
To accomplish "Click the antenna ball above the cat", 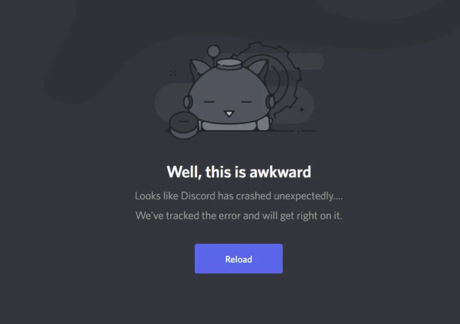I will [213, 51].
